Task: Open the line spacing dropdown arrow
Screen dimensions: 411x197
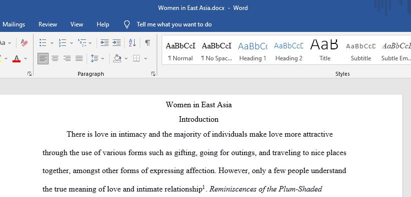Action: [103, 58]
